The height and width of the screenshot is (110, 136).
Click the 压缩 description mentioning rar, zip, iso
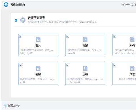click(85, 80)
